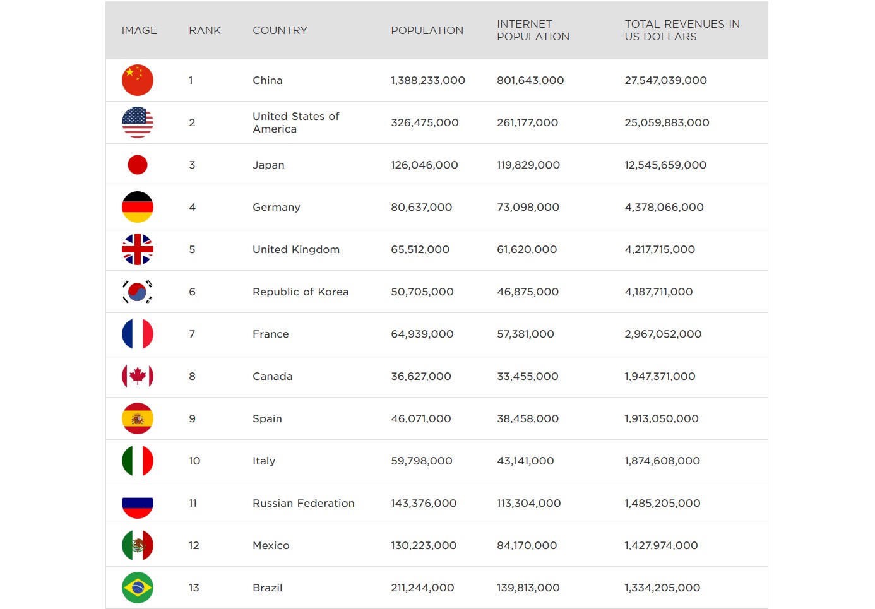
Task: Select the Mexico flag icon
Action: 138,545
